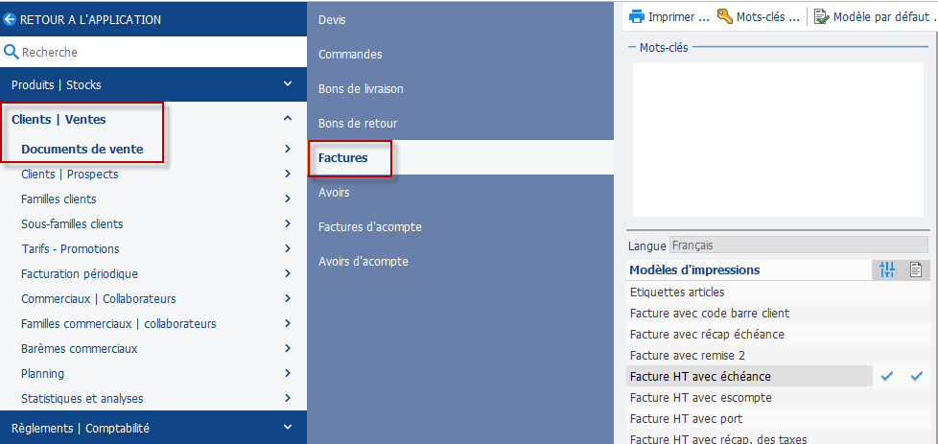
Task: Select Factures in the documents menu
Action: [x=342, y=158]
